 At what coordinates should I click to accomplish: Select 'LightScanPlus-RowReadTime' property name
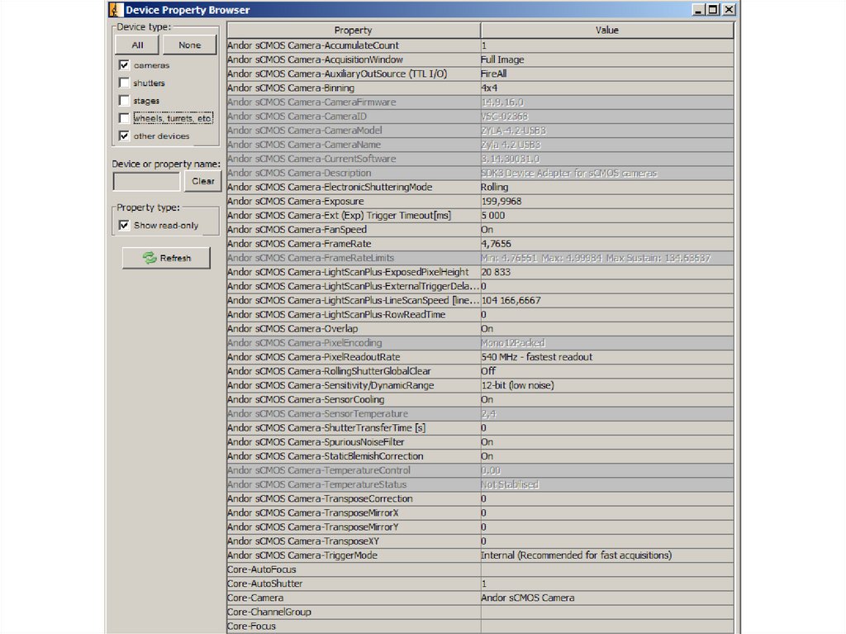[354, 314]
